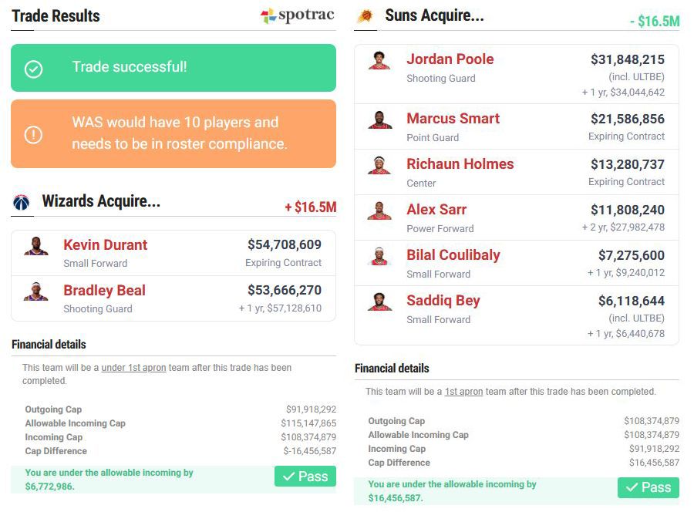The width and height of the screenshot is (694, 512).
Task: Open Saddiq Bey's player link
Action: 443,301
